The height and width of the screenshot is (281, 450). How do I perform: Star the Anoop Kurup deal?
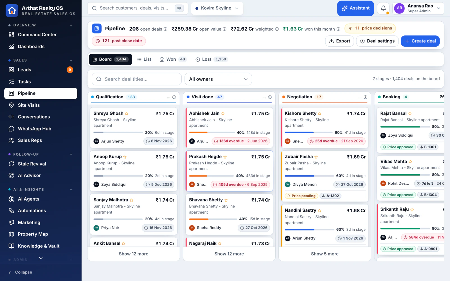pos(125,157)
